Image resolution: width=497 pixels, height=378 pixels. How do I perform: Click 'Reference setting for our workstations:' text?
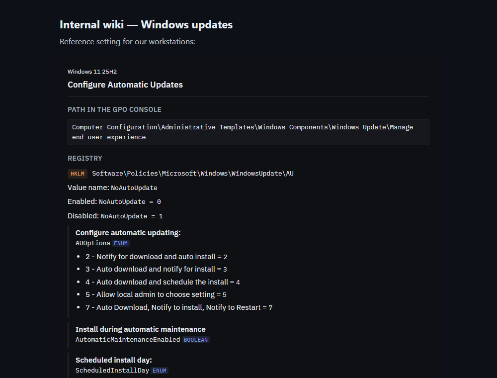point(127,42)
